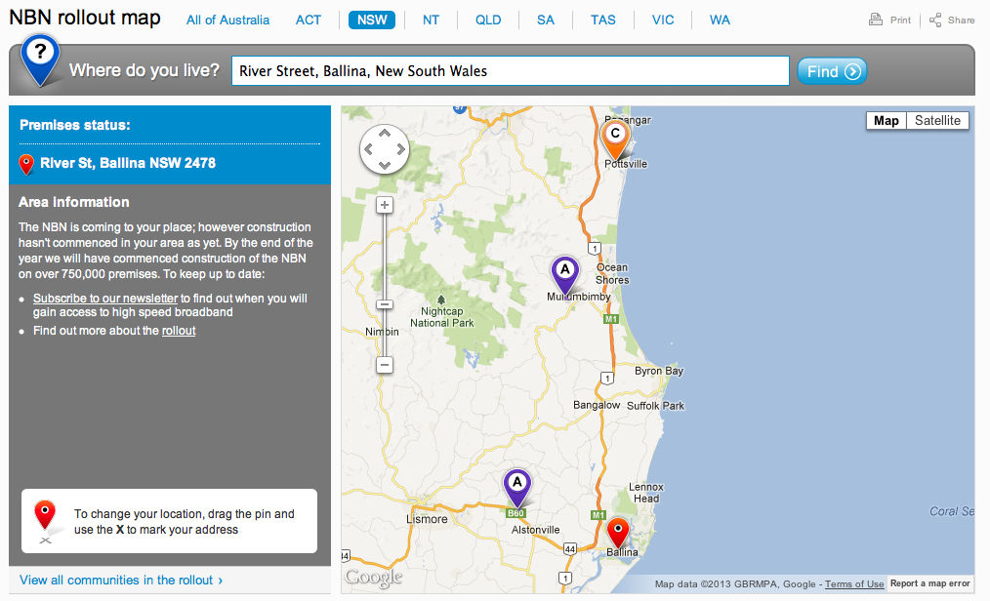This screenshot has width=990, height=601.
Task: Select the TAS tab
Action: pyautogui.click(x=603, y=20)
